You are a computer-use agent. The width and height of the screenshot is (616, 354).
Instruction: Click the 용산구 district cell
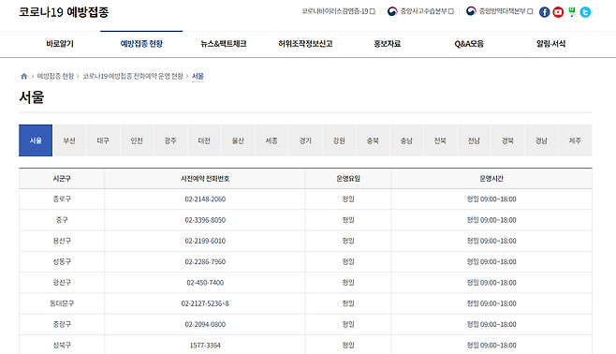[x=62, y=241]
